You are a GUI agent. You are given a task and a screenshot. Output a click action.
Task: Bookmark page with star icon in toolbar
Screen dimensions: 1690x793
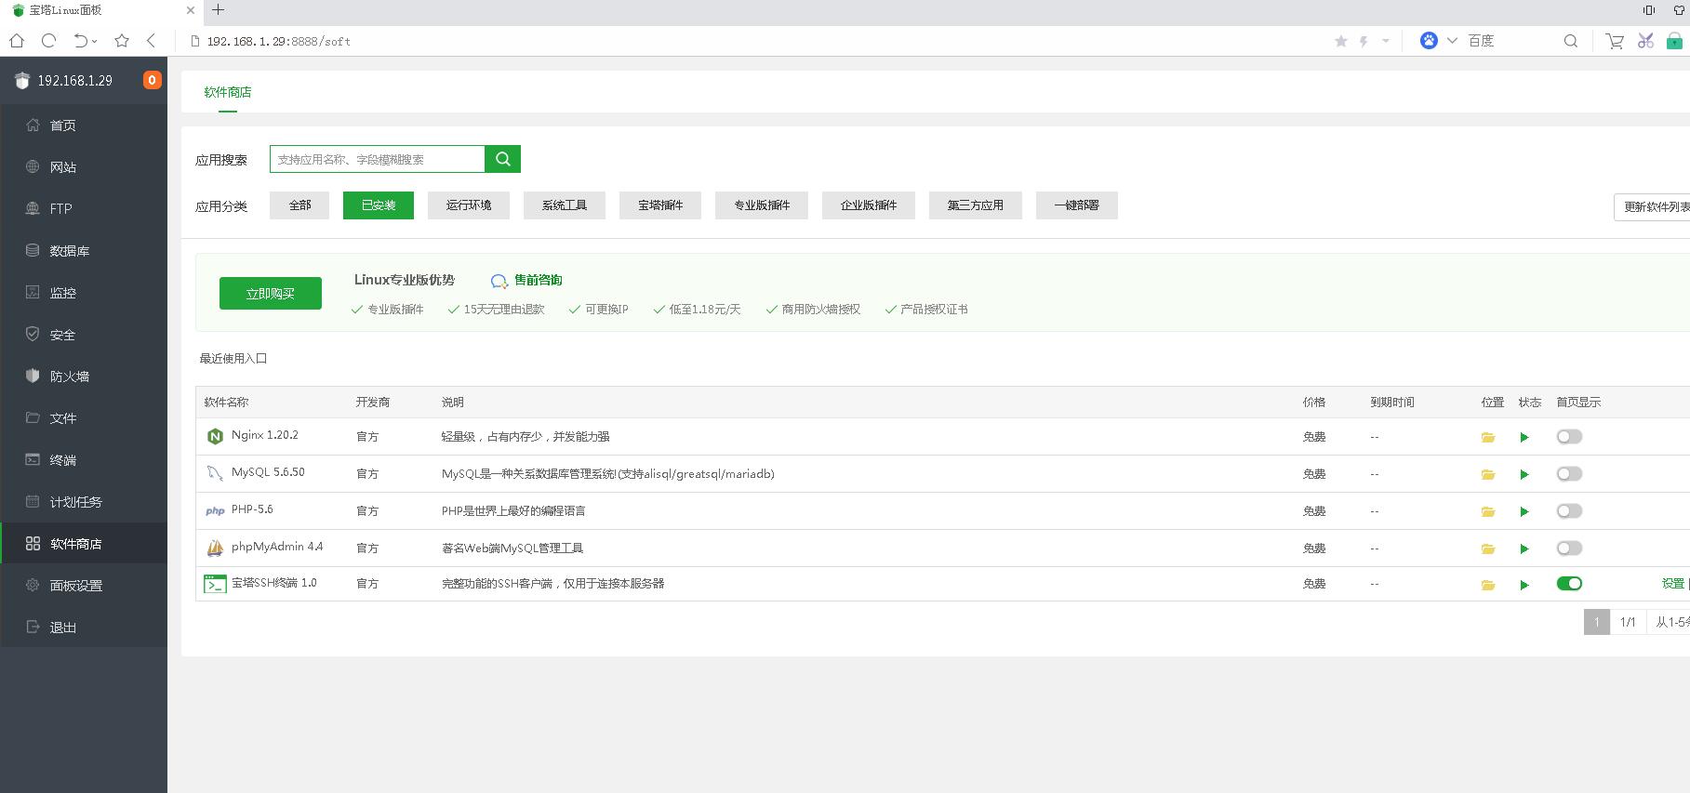(122, 41)
